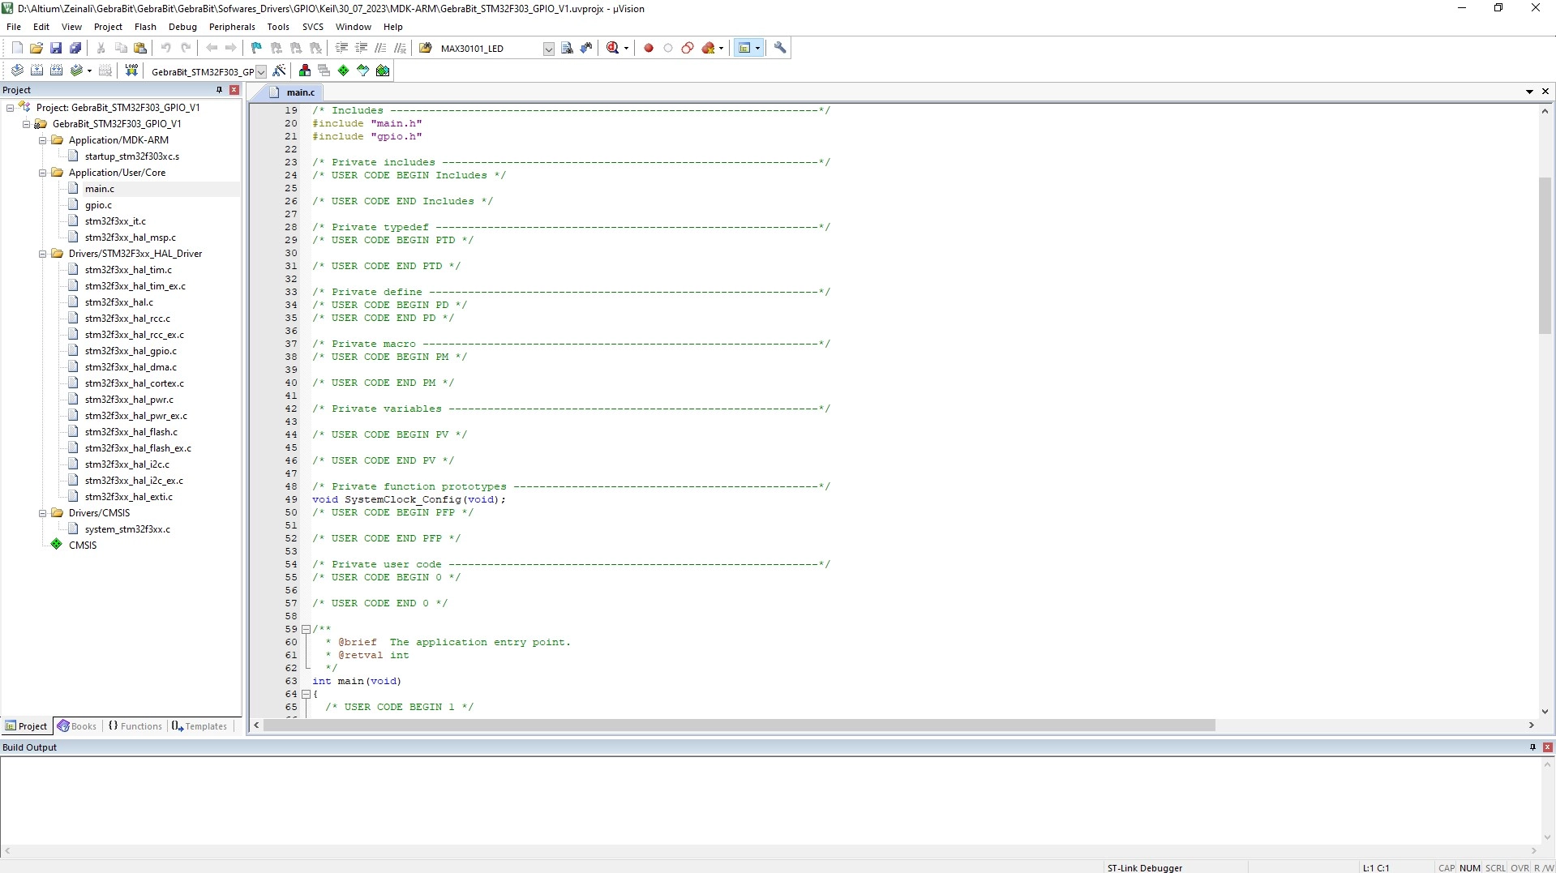The width and height of the screenshot is (1556, 873).
Task: Collapse the Drivers/CMSIS folder
Action: 43,513
